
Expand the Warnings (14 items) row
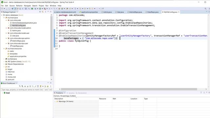coord(55,101)
